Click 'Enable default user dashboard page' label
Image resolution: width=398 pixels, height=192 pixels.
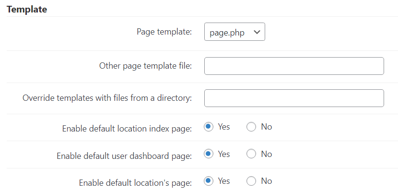click(124, 156)
